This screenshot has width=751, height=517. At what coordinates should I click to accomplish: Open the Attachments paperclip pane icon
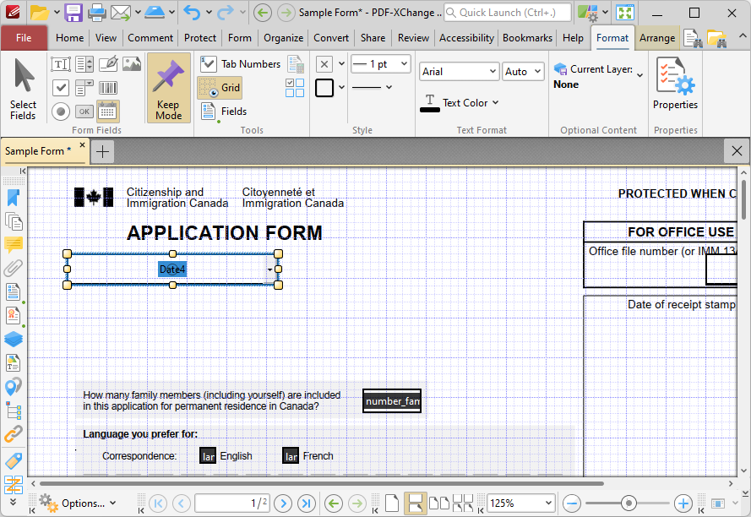pos(14,269)
